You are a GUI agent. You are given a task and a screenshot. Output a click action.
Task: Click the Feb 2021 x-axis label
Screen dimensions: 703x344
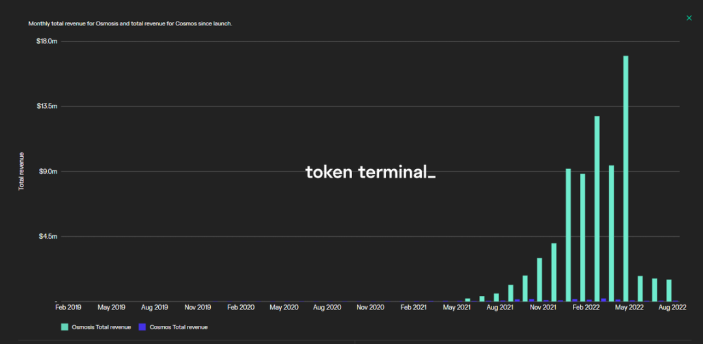point(413,308)
